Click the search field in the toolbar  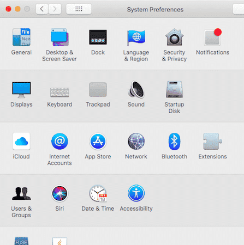(239, 9)
